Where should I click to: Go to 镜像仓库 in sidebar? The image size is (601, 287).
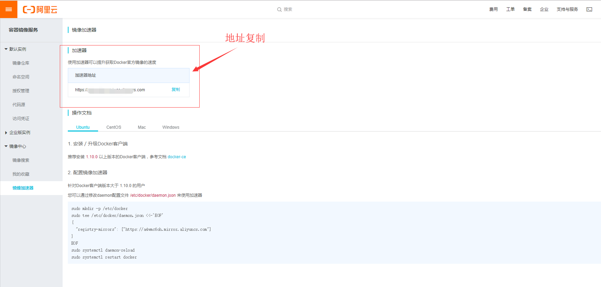pos(21,63)
